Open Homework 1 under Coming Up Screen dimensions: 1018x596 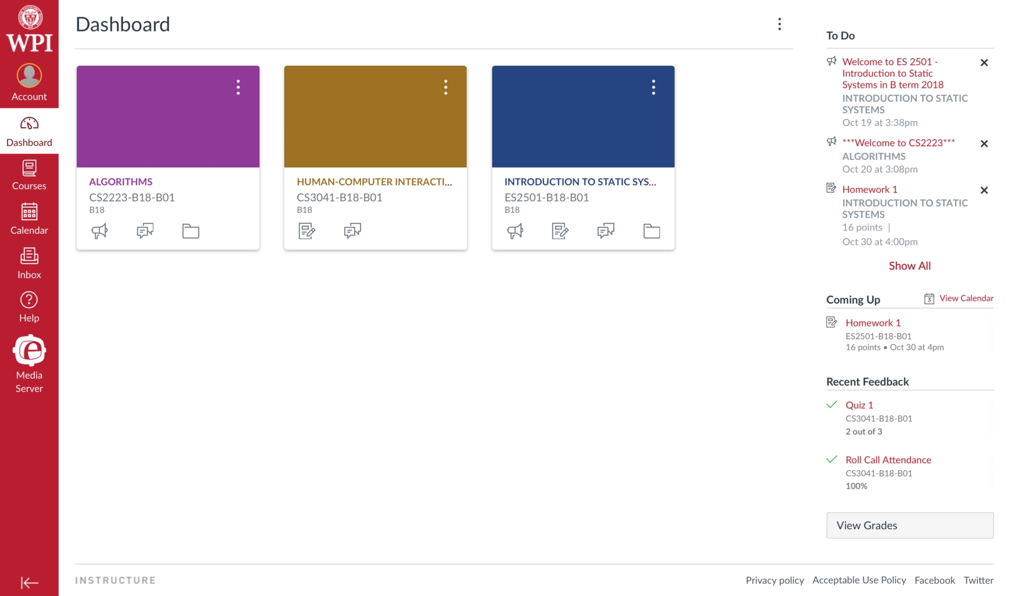pos(873,323)
